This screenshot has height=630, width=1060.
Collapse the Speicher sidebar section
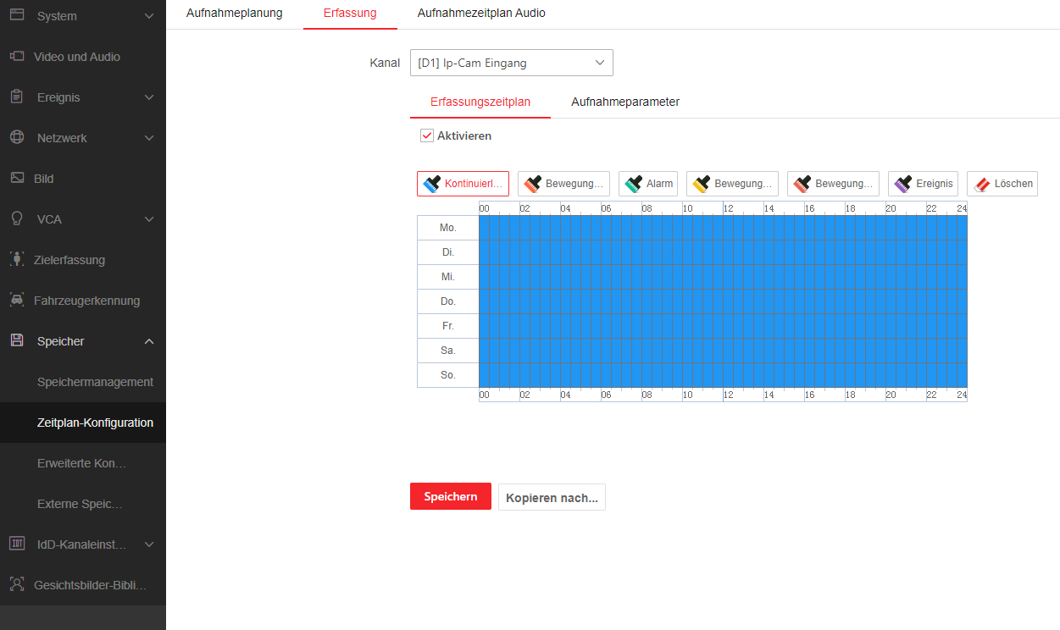[x=149, y=341]
